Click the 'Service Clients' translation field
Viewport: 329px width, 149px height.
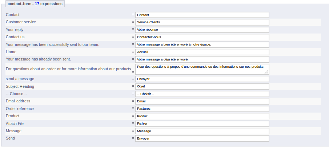(x=202, y=22)
